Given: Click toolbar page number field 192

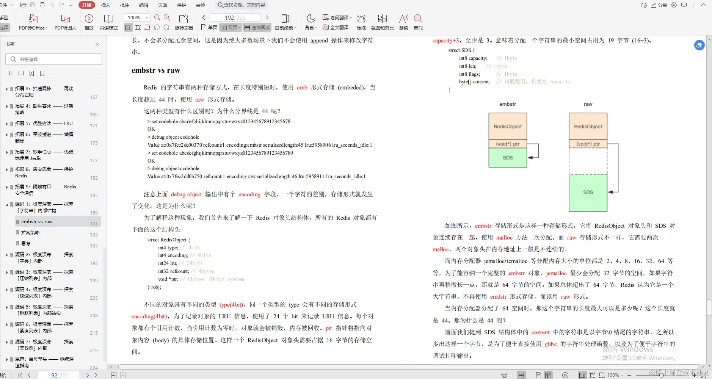Looking at the screenshot, I should click(235, 17).
